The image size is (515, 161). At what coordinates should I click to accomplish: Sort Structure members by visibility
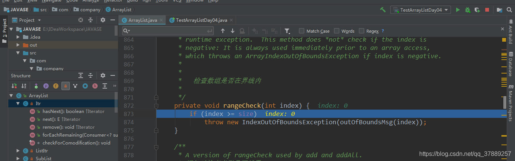pyautogui.click(x=14, y=86)
